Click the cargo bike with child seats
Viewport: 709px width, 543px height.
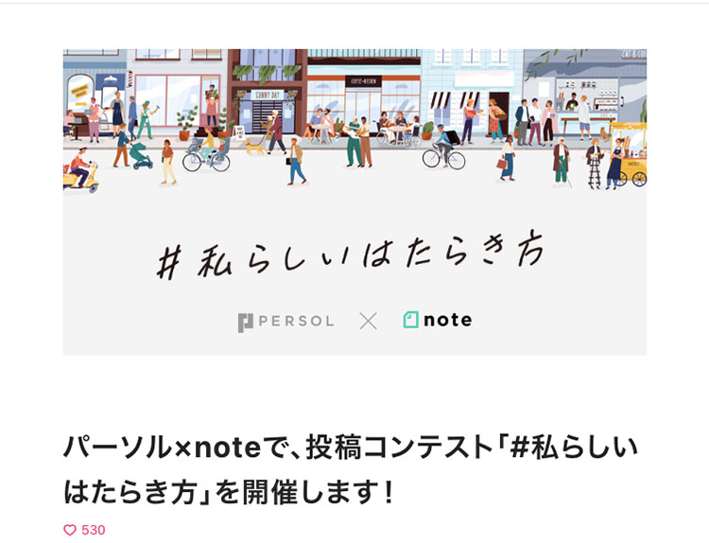coord(207,154)
